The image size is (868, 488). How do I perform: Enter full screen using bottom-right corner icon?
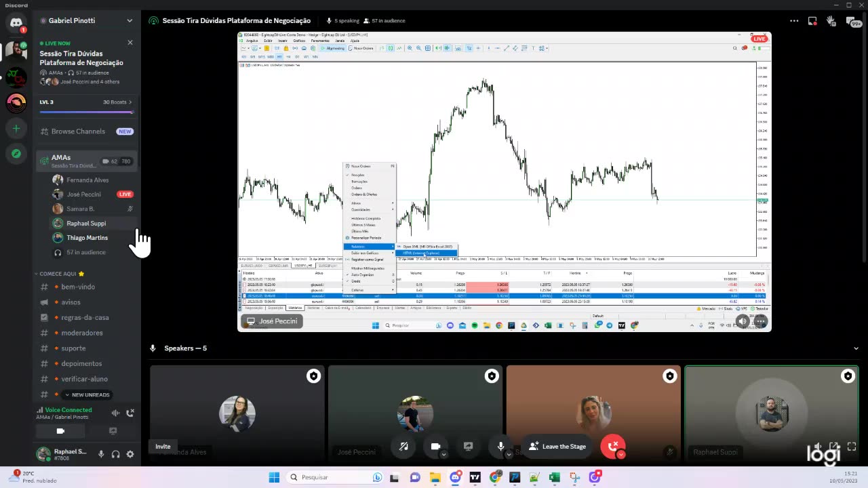point(852,447)
